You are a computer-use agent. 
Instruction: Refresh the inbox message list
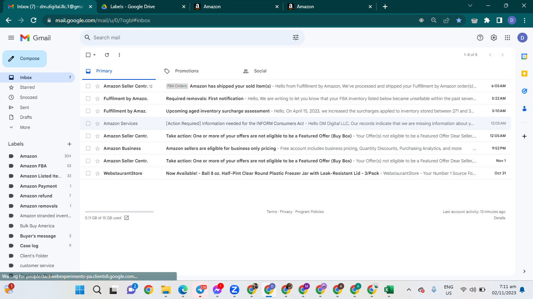pyautogui.click(x=107, y=55)
